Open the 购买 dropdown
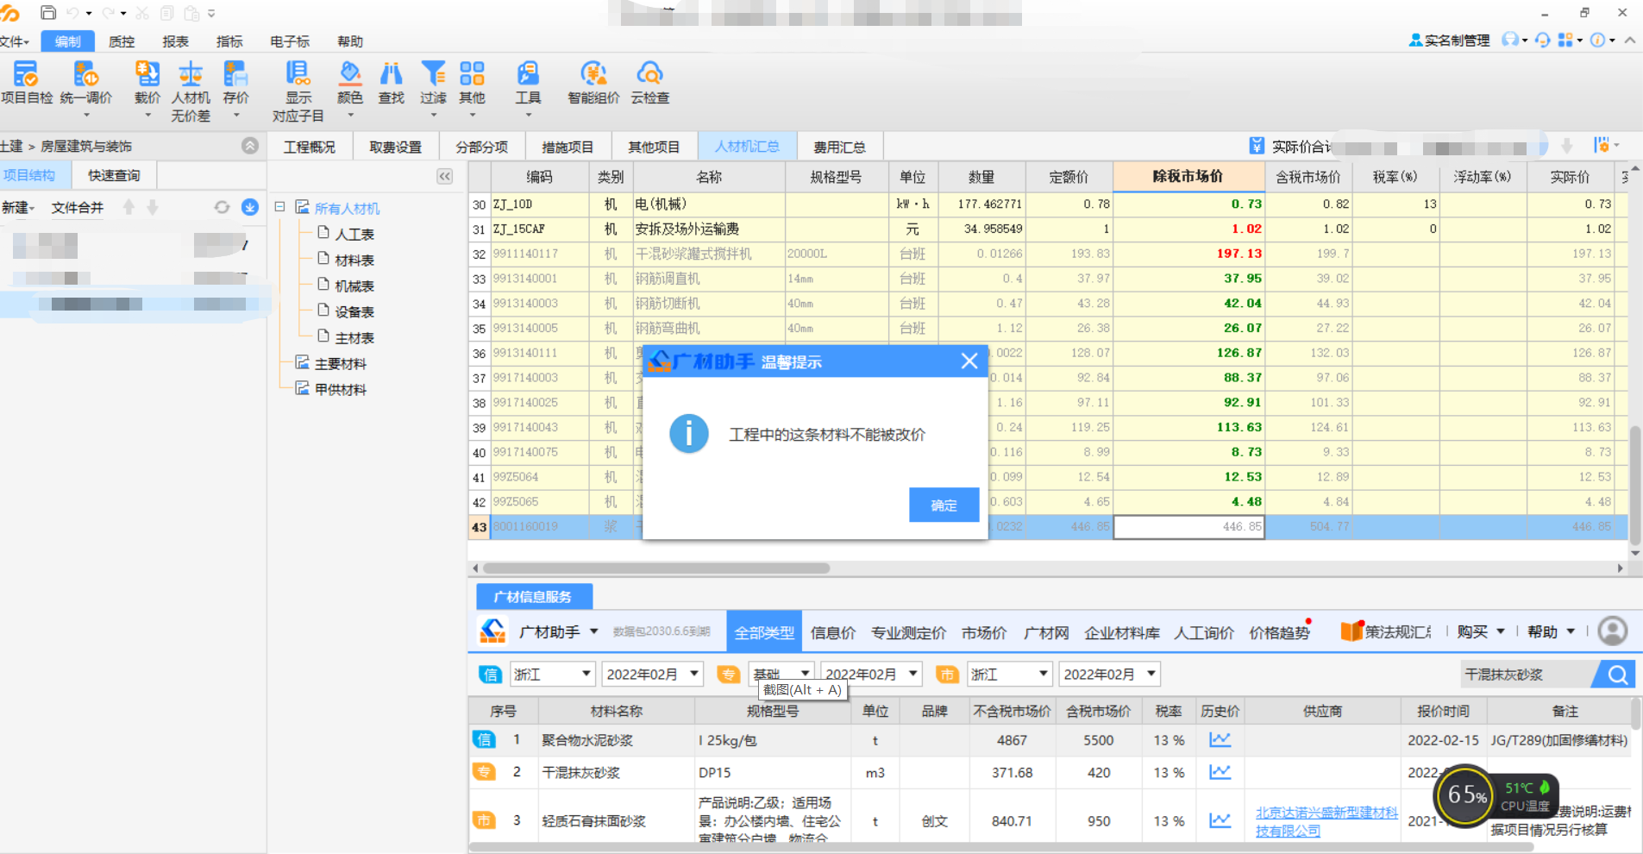1643x854 pixels. click(x=1481, y=632)
